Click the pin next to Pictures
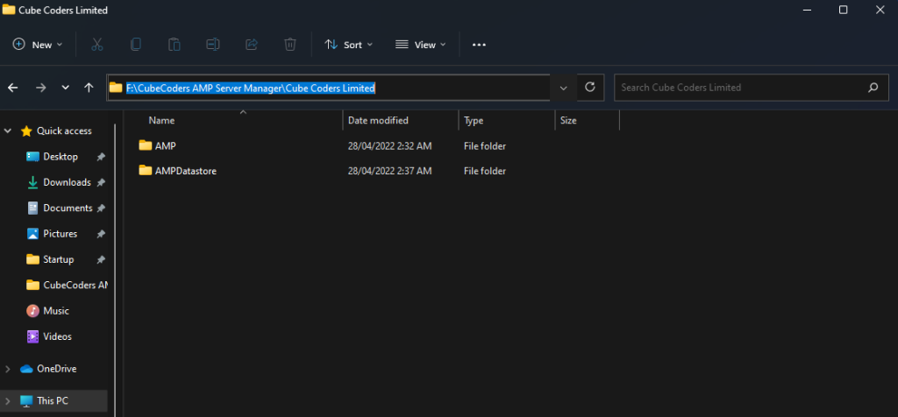Screen dimensions: 898x417 (x=101, y=234)
